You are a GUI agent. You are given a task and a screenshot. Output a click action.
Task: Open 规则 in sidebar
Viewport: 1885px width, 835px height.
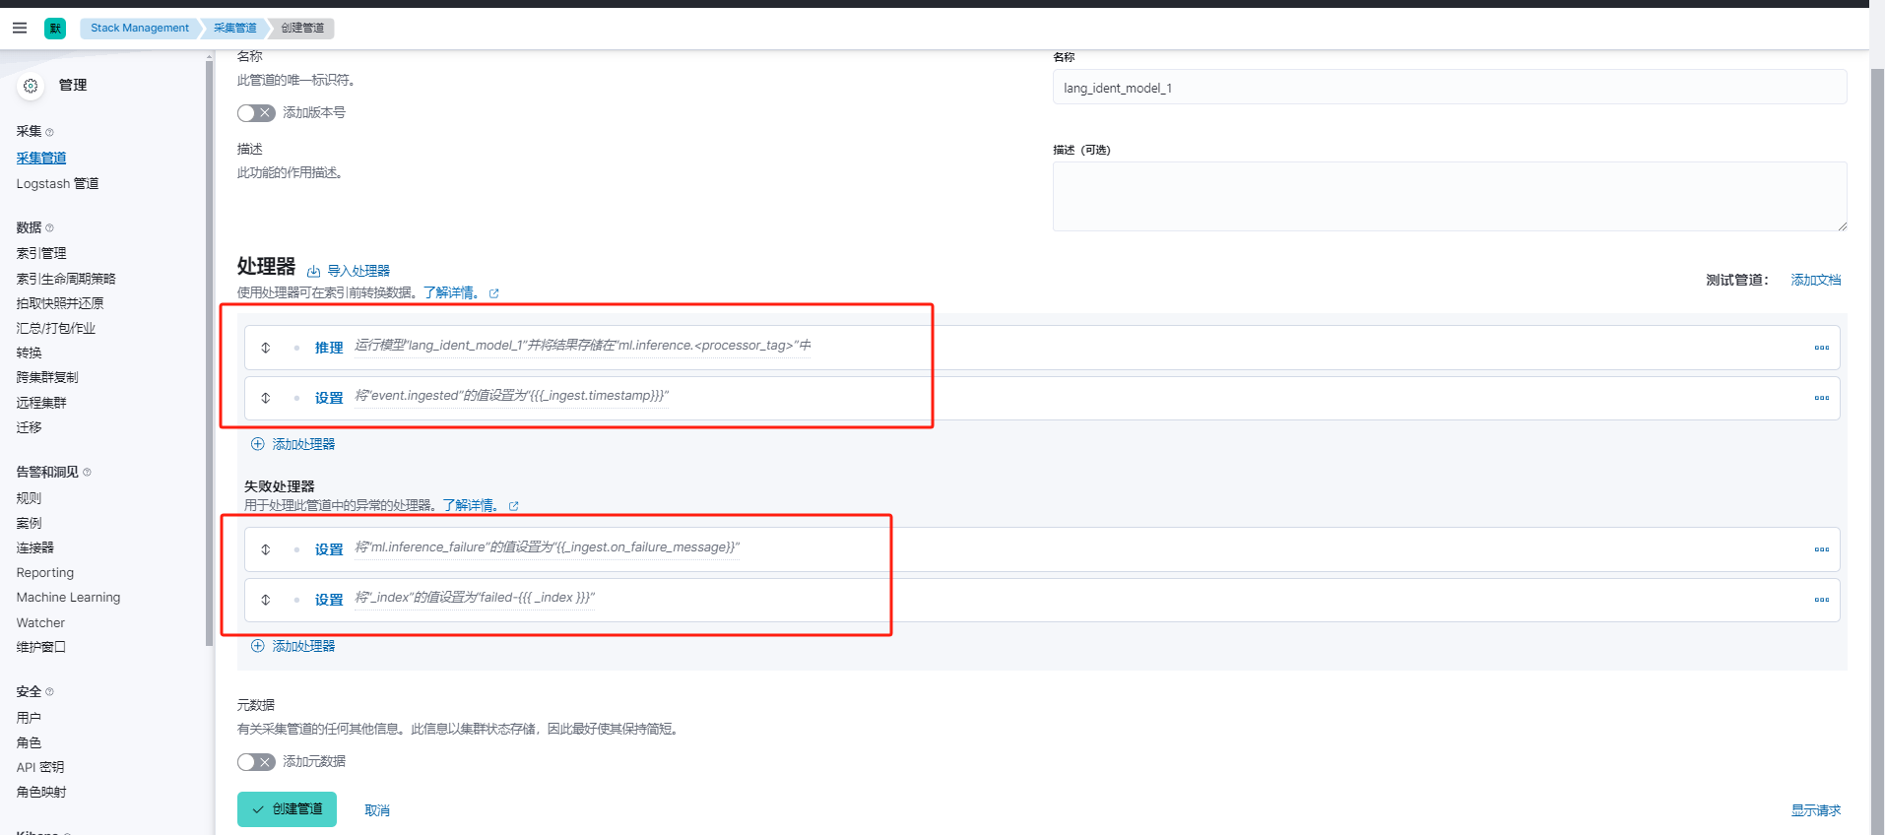click(x=29, y=498)
